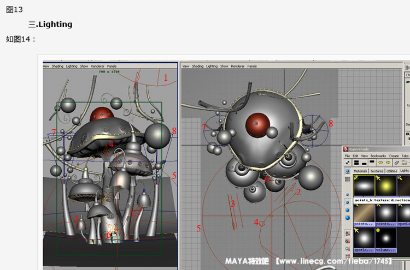
Task: Open Show menu in left viewport
Action: [84, 66]
